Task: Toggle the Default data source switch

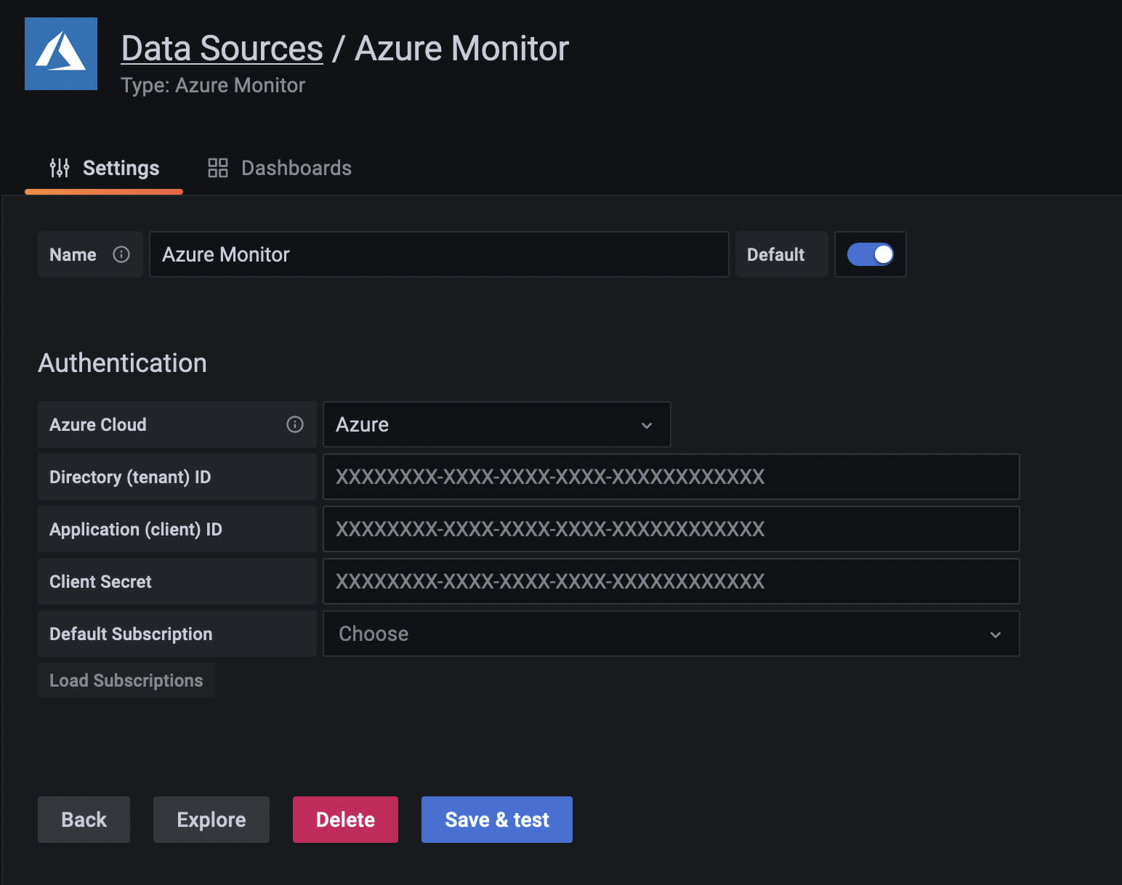Action: point(871,254)
